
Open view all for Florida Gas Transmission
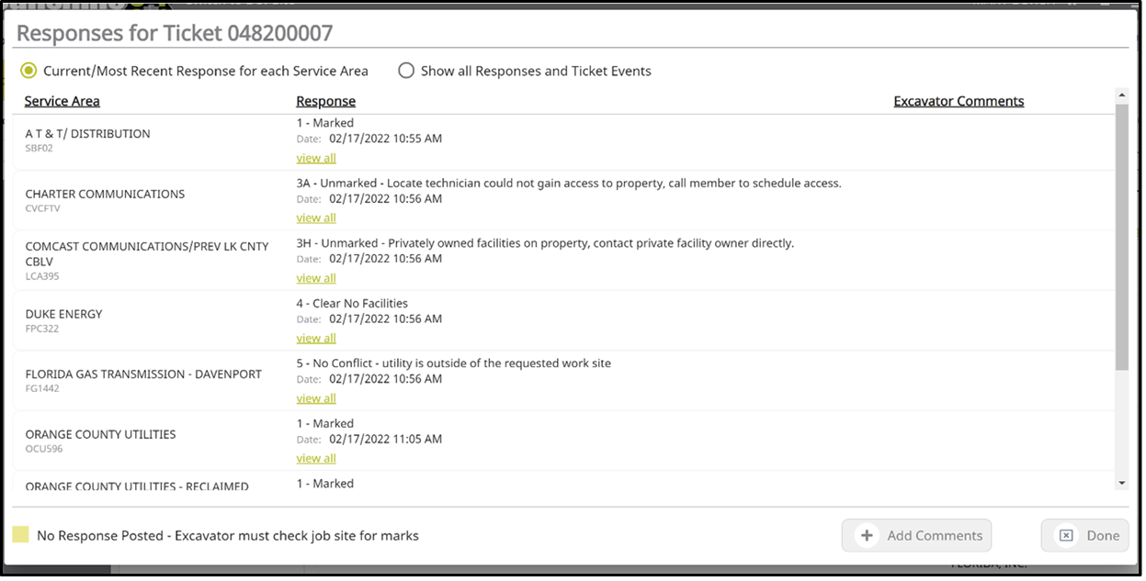(316, 398)
